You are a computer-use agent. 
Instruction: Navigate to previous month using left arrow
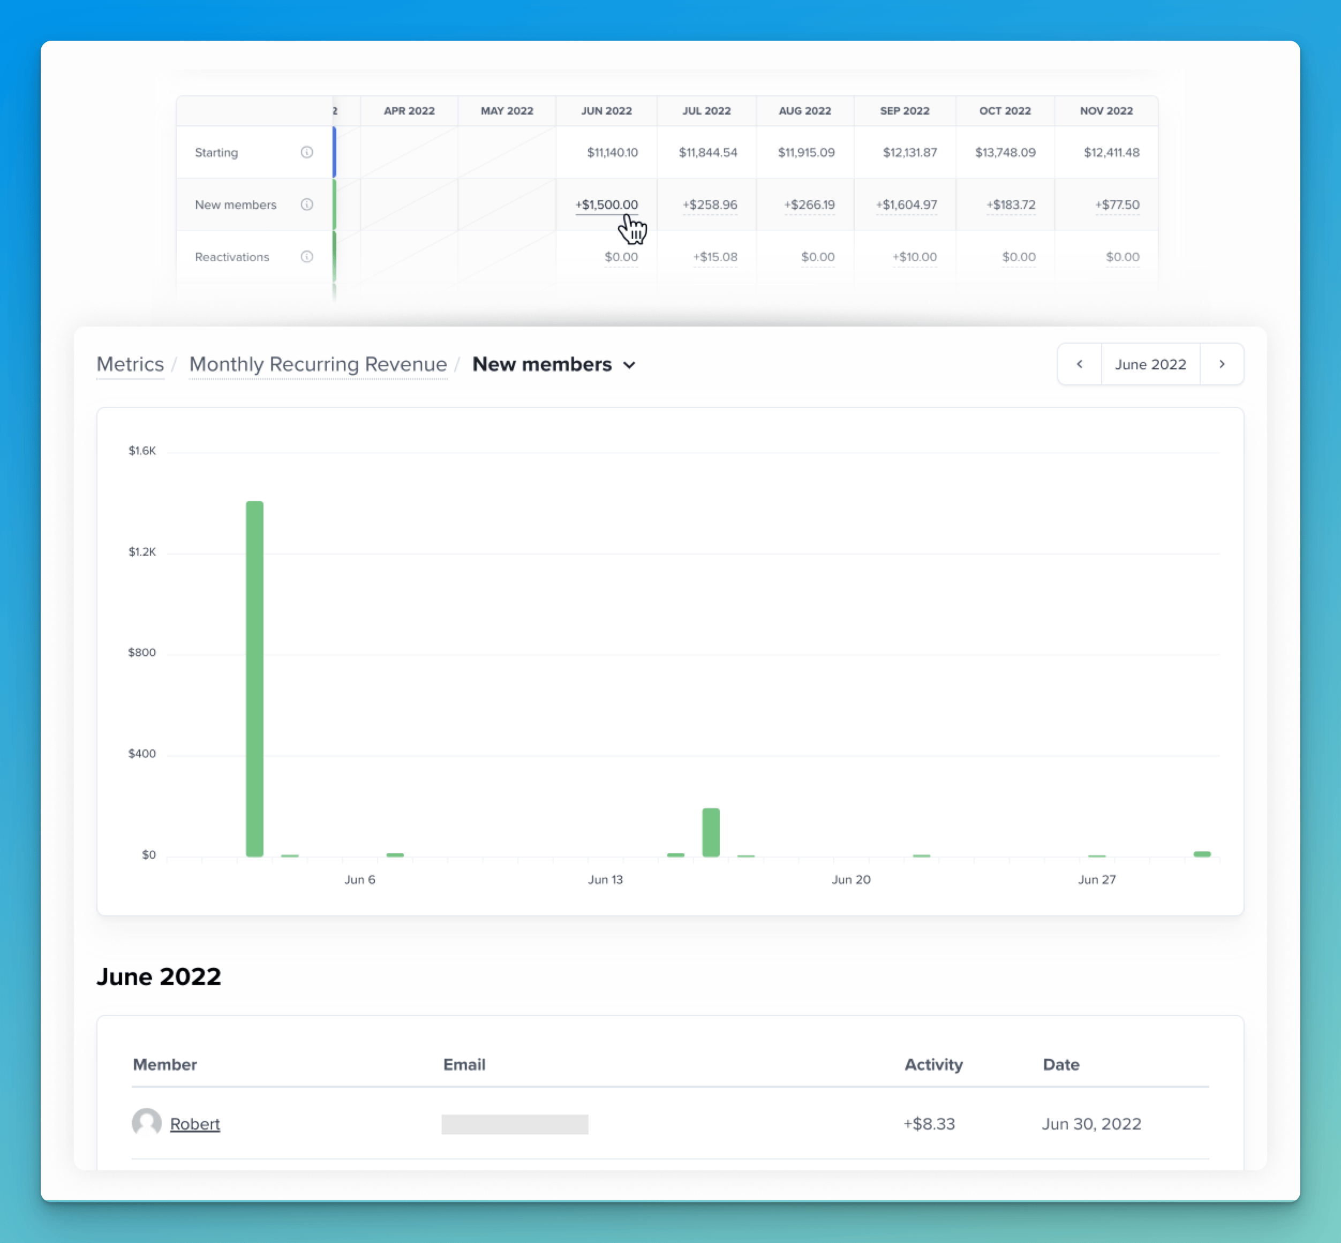(x=1078, y=365)
